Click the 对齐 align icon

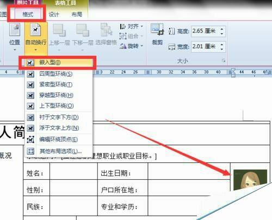tap(123, 27)
